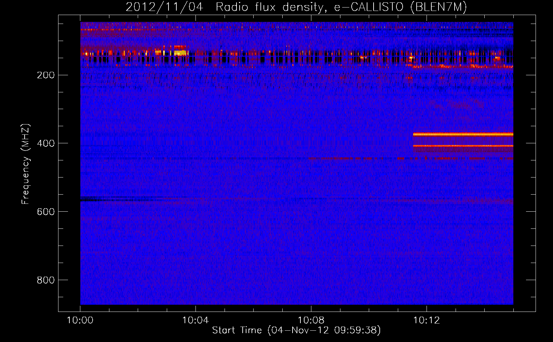Viewport: 553px width, 342px height.
Task: Click the bright yellow burst near 10:03
Action: [180, 53]
